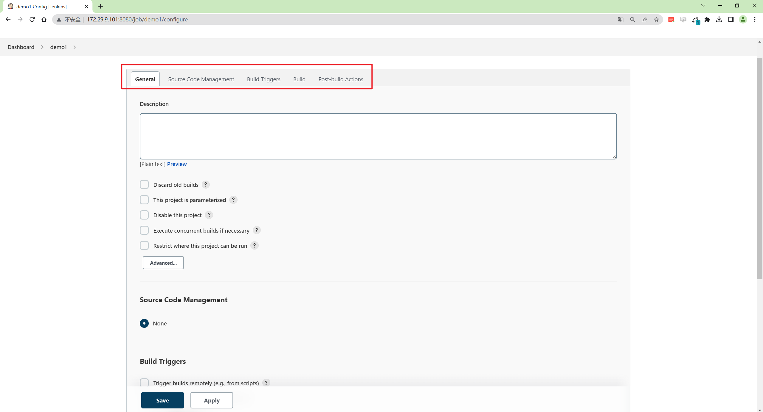Click the not-secure warning icon

[59, 20]
